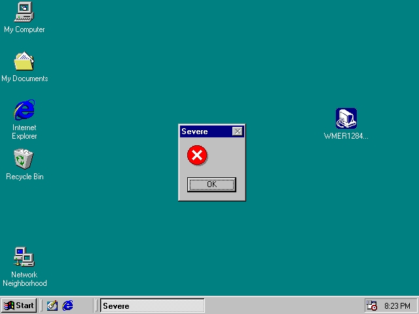Click the 8:23 PM system clock
419x314 pixels.
397,305
